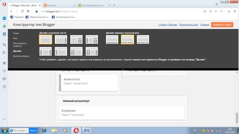Open Easy Setup menu icon
Viewport: 239px width, 134px height.
tap(235, 11)
